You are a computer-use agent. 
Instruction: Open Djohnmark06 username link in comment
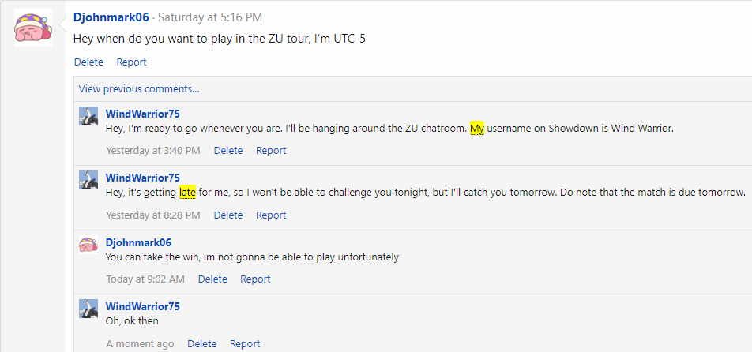pyautogui.click(x=138, y=242)
